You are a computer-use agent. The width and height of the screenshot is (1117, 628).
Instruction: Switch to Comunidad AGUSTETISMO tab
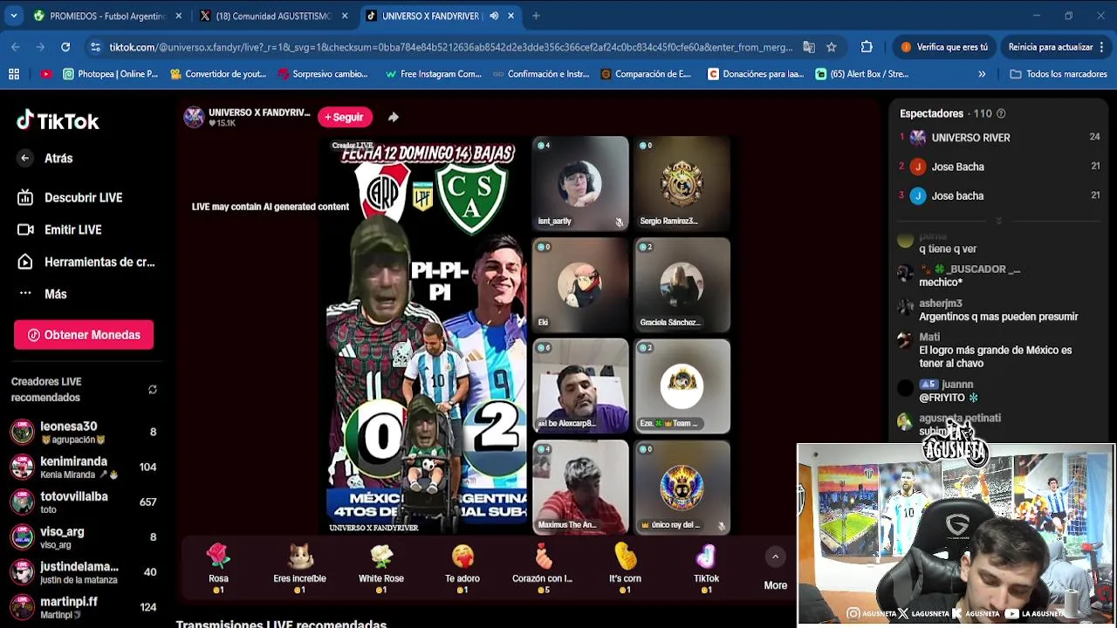point(273,16)
